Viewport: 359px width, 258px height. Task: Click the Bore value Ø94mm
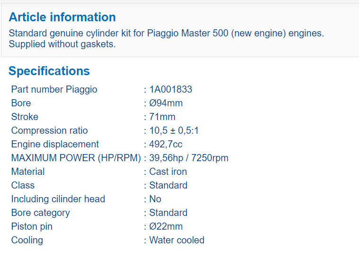pos(166,103)
